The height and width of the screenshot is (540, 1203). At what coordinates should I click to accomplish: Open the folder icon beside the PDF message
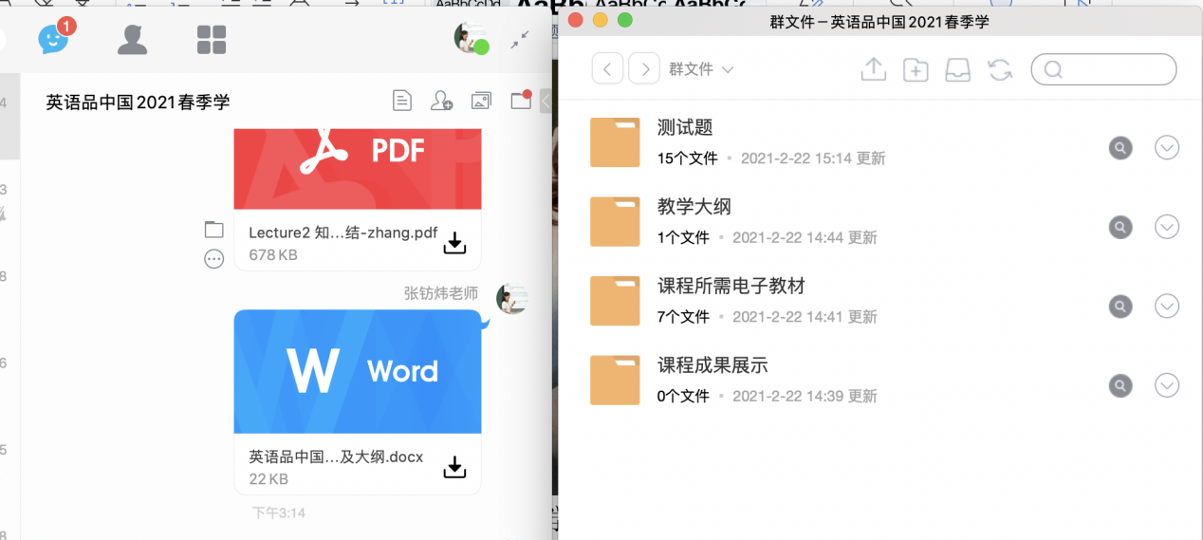point(214,229)
